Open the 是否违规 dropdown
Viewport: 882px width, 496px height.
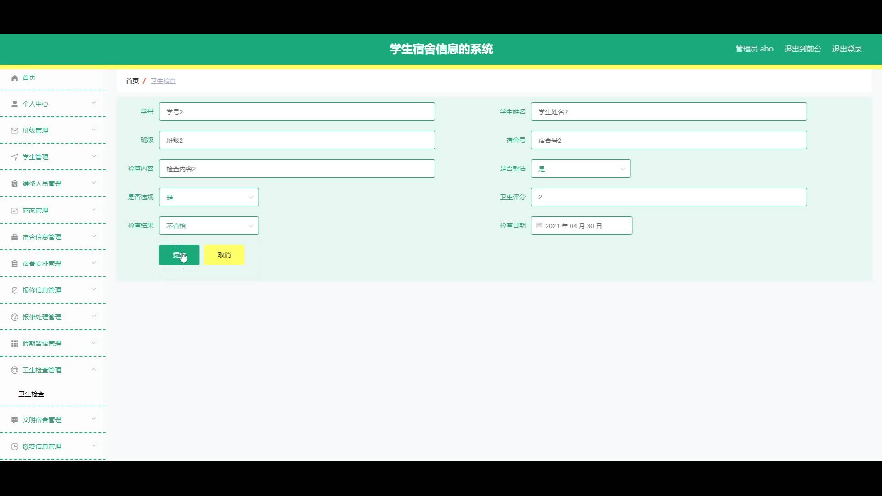click(209, 197)
